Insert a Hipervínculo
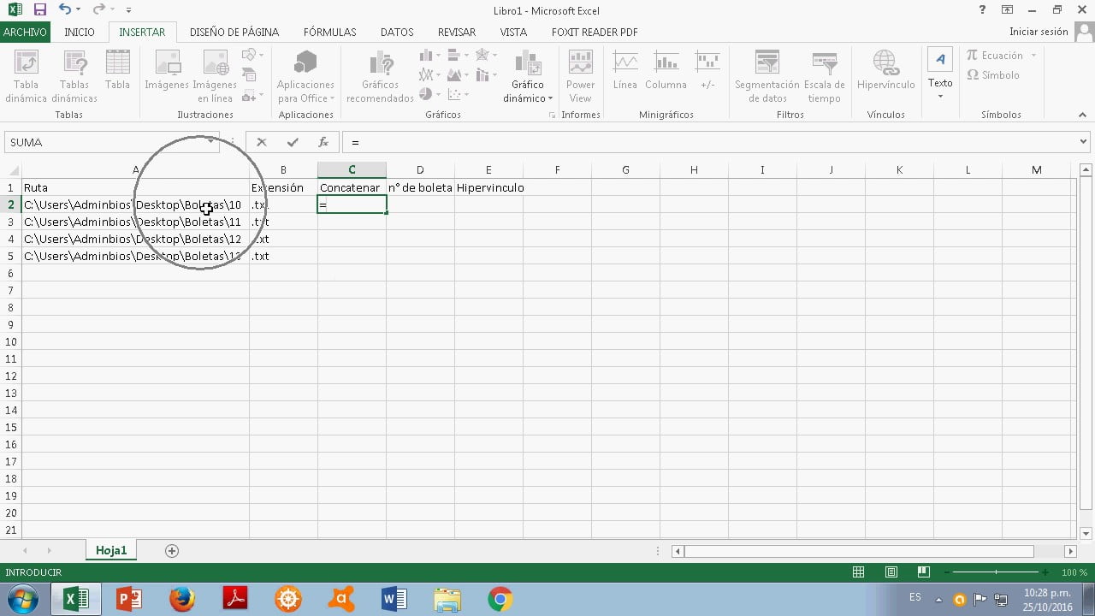This screenshot has height=616, width=1095. pyautogui.click(x=885, y=70)
